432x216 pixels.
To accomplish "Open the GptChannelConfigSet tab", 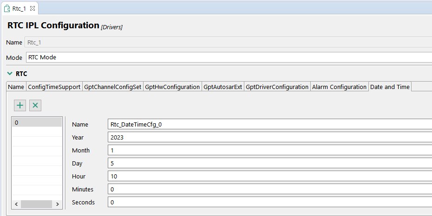I will click(x=112, y=87).
